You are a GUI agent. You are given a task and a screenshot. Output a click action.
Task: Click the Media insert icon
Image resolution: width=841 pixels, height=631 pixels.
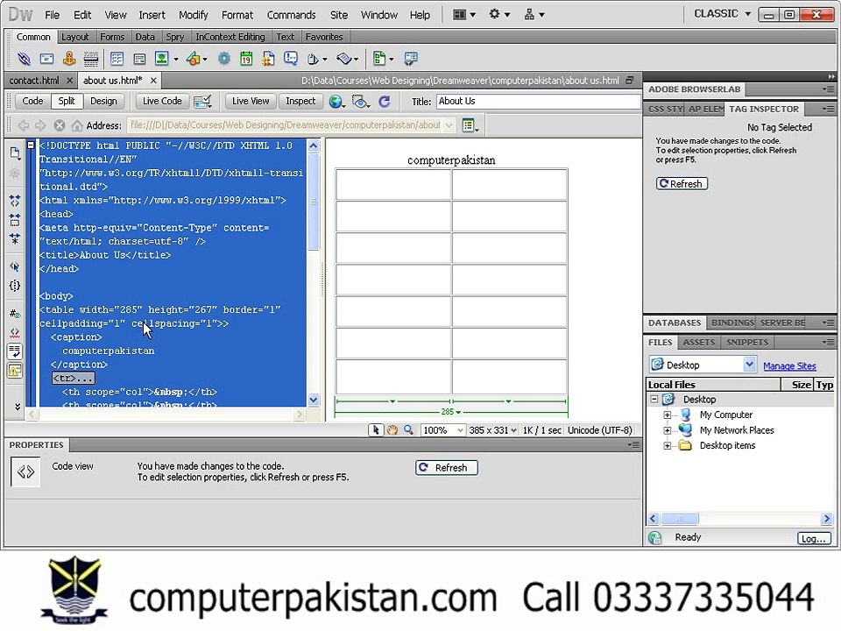click(x=193, y=59)
